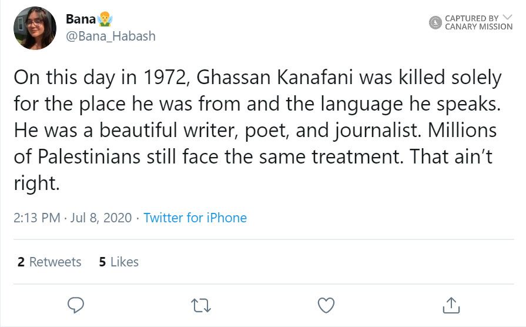Visit the @Bana_Habash handle
The width and height of the screenshot is (526, 327).
[x=110, y=36]
